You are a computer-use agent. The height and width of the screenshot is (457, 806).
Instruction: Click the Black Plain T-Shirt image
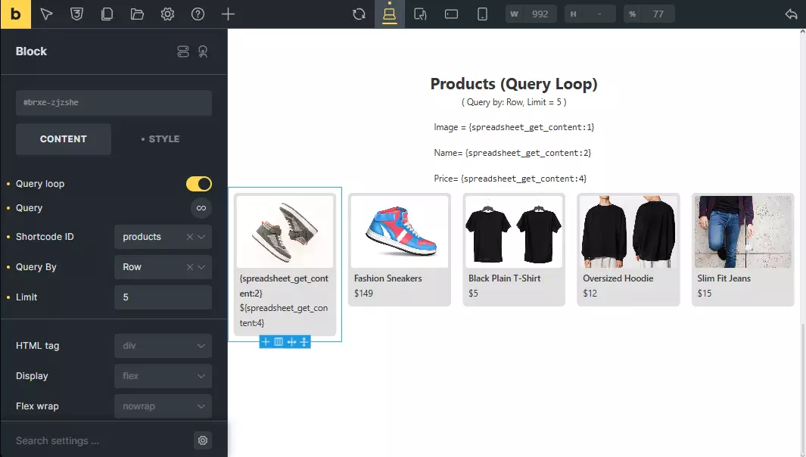tap(514, 232)
